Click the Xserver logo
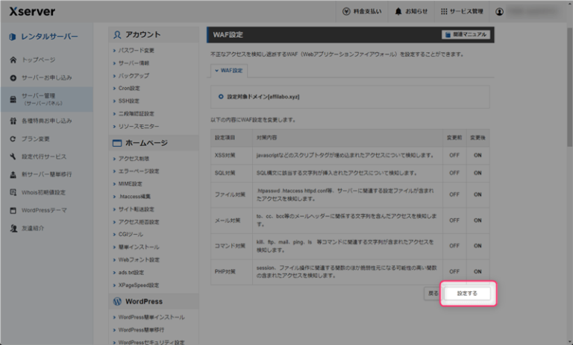Image resolution: width=573 pixels, height=345 pixels. (32, 11)
